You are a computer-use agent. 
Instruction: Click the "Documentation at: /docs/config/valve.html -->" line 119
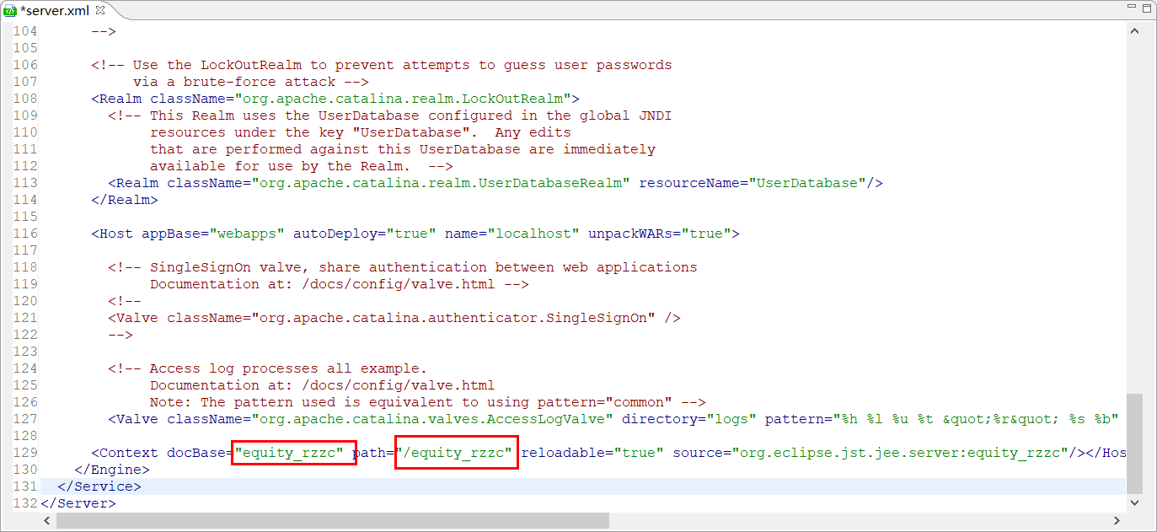tap(340, 284)
